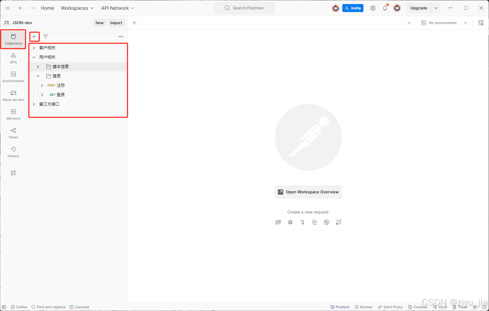Open Trash in status bar
The image size is (489, 311).
(460, 307)
